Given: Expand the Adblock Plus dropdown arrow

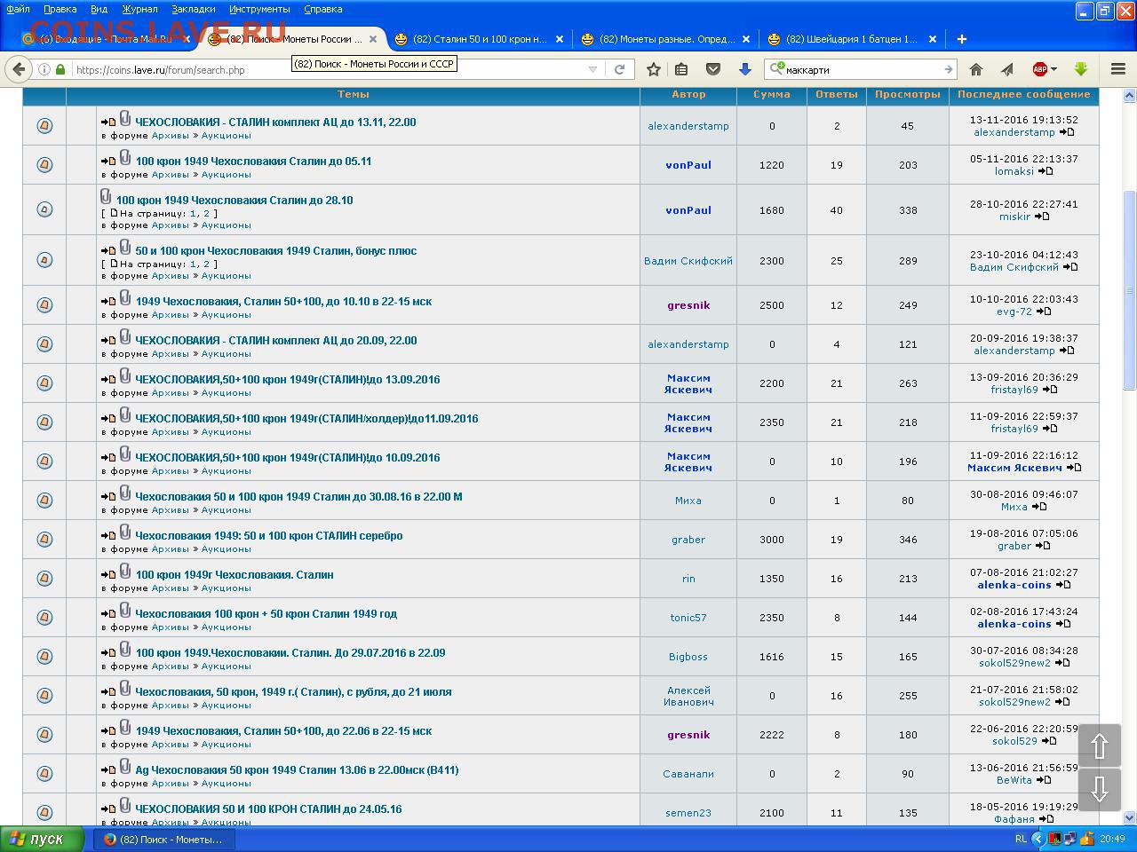Looking at the screenshot, I should [1054, 69].
